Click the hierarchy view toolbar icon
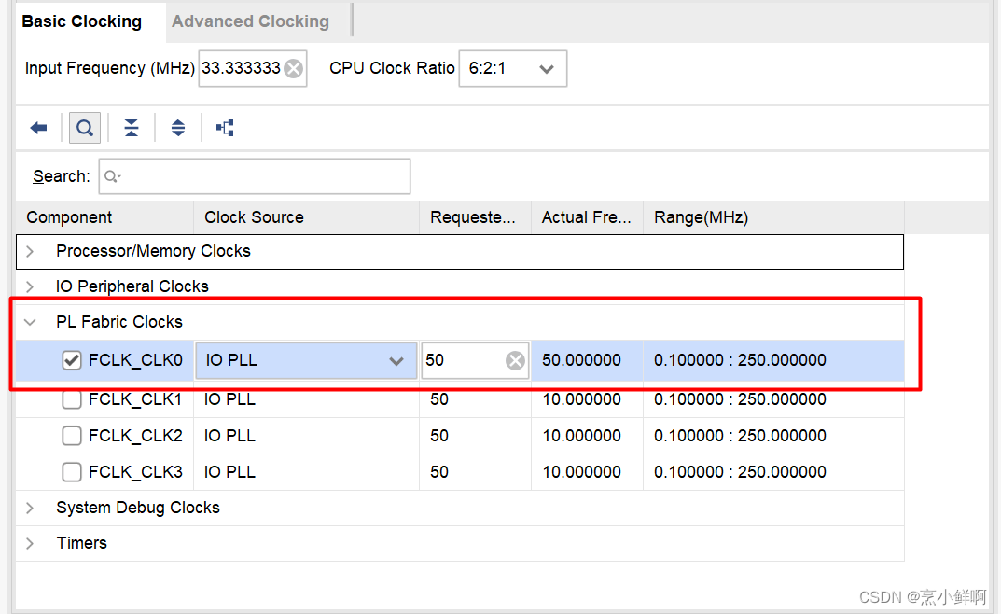1001x614 pixels. 225,128
